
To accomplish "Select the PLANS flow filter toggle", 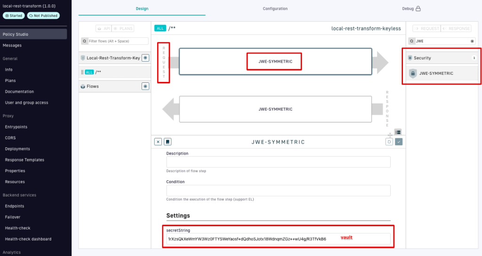I will pos(123,29).
